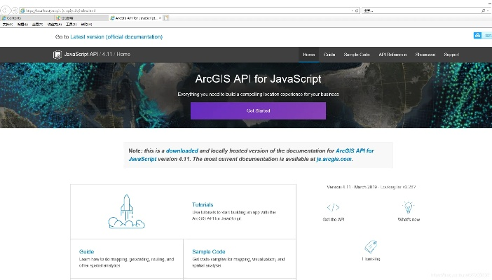Open the Sample Code card heading link

[x=209, y=251]
